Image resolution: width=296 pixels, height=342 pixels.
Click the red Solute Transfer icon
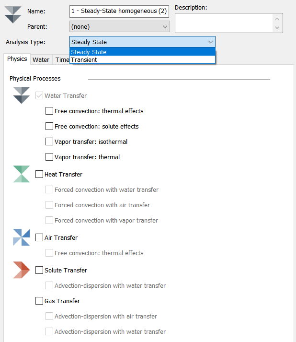22,270
